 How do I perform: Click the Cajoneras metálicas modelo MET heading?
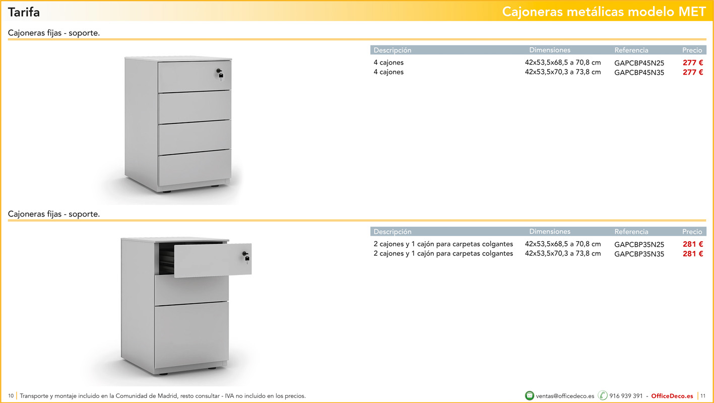[604, 12]
